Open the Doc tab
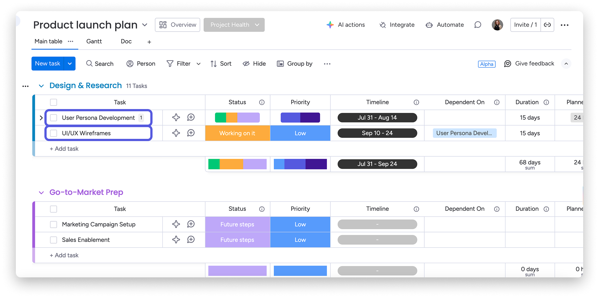 pyautogui.click(x=126, y=41)
